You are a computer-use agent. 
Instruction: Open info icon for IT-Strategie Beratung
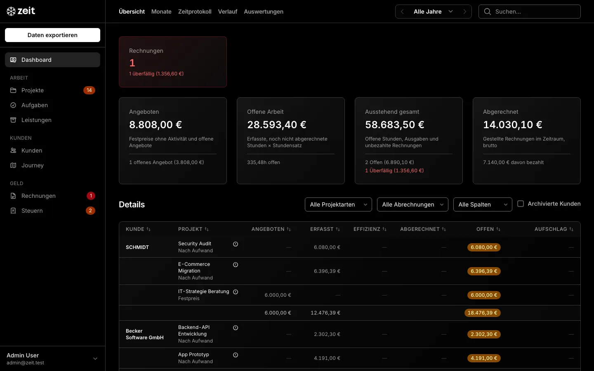(236, 292)
